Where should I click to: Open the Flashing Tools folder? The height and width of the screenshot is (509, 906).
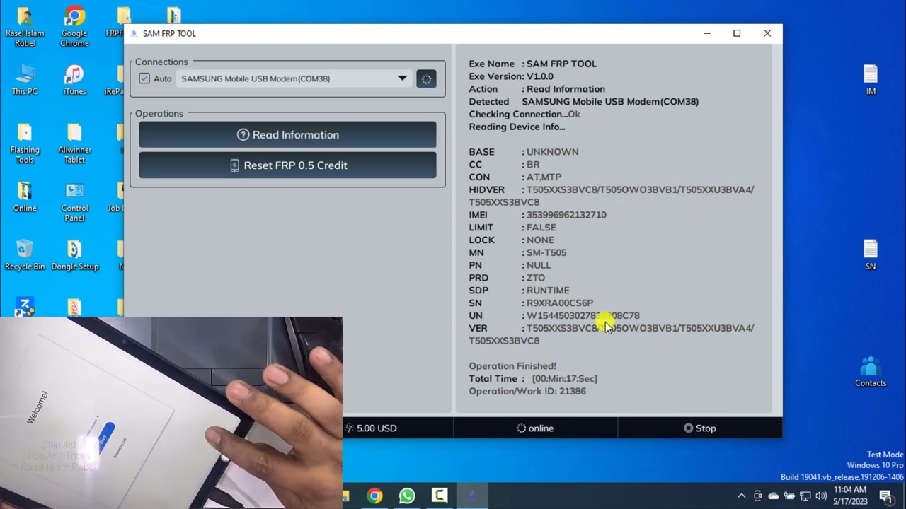[x=25, y=144]
